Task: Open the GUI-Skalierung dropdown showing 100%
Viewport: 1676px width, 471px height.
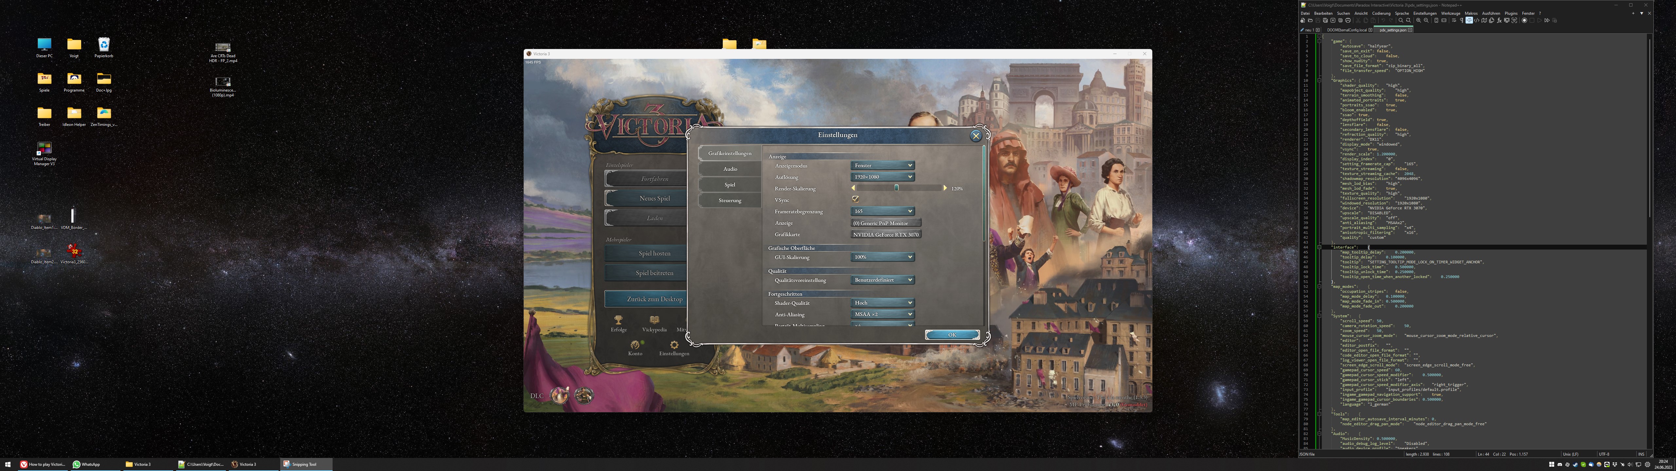Action: coord(882,257)
